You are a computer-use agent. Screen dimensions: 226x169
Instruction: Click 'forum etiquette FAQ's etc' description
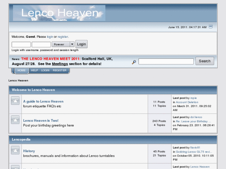[x=42, y=106]
